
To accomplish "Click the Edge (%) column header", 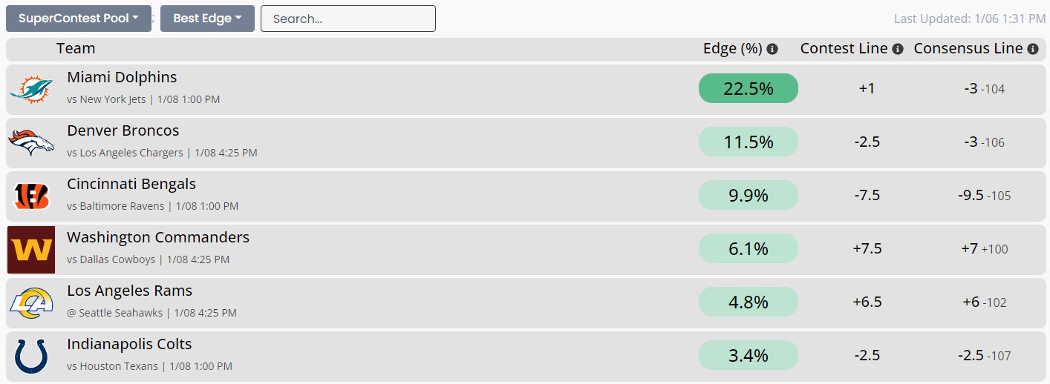I will pos(732,49).
